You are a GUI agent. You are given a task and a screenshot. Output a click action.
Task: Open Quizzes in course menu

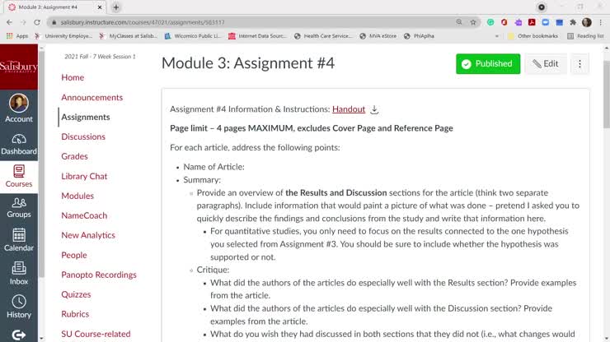[76, 294]
